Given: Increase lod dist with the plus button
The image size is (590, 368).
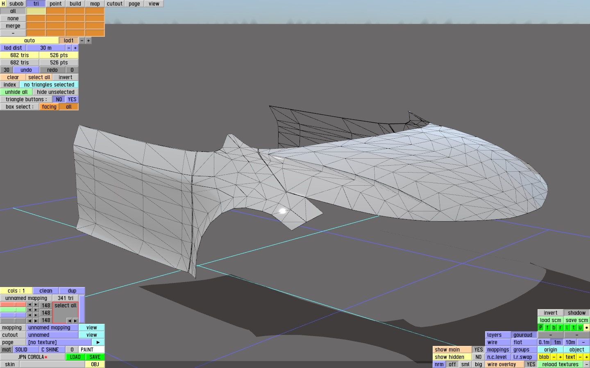Looking at the screenshot, I should coord(75,48).
